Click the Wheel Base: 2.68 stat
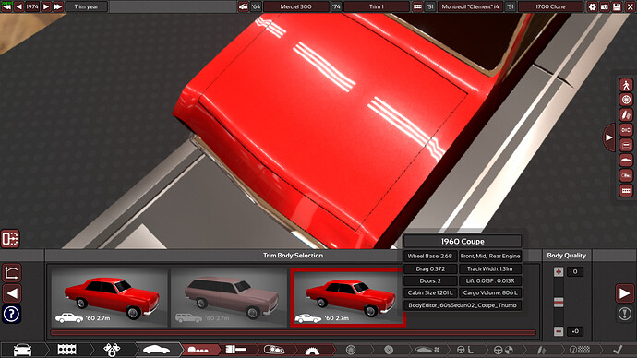This screenshot has height=358, width=637. click(430, 257)
